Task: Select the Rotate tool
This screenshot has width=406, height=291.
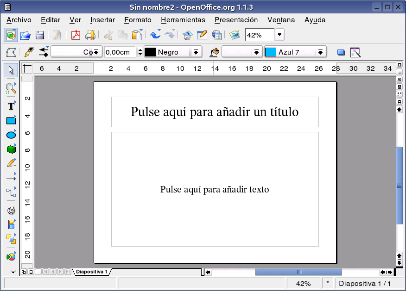Action: (10, 210)
